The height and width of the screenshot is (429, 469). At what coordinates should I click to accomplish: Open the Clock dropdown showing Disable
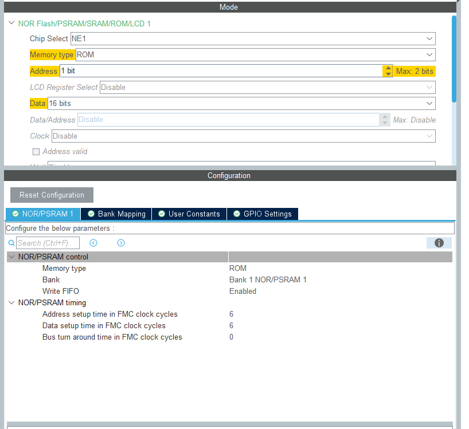pyautogui.click(x=244, y=136)
